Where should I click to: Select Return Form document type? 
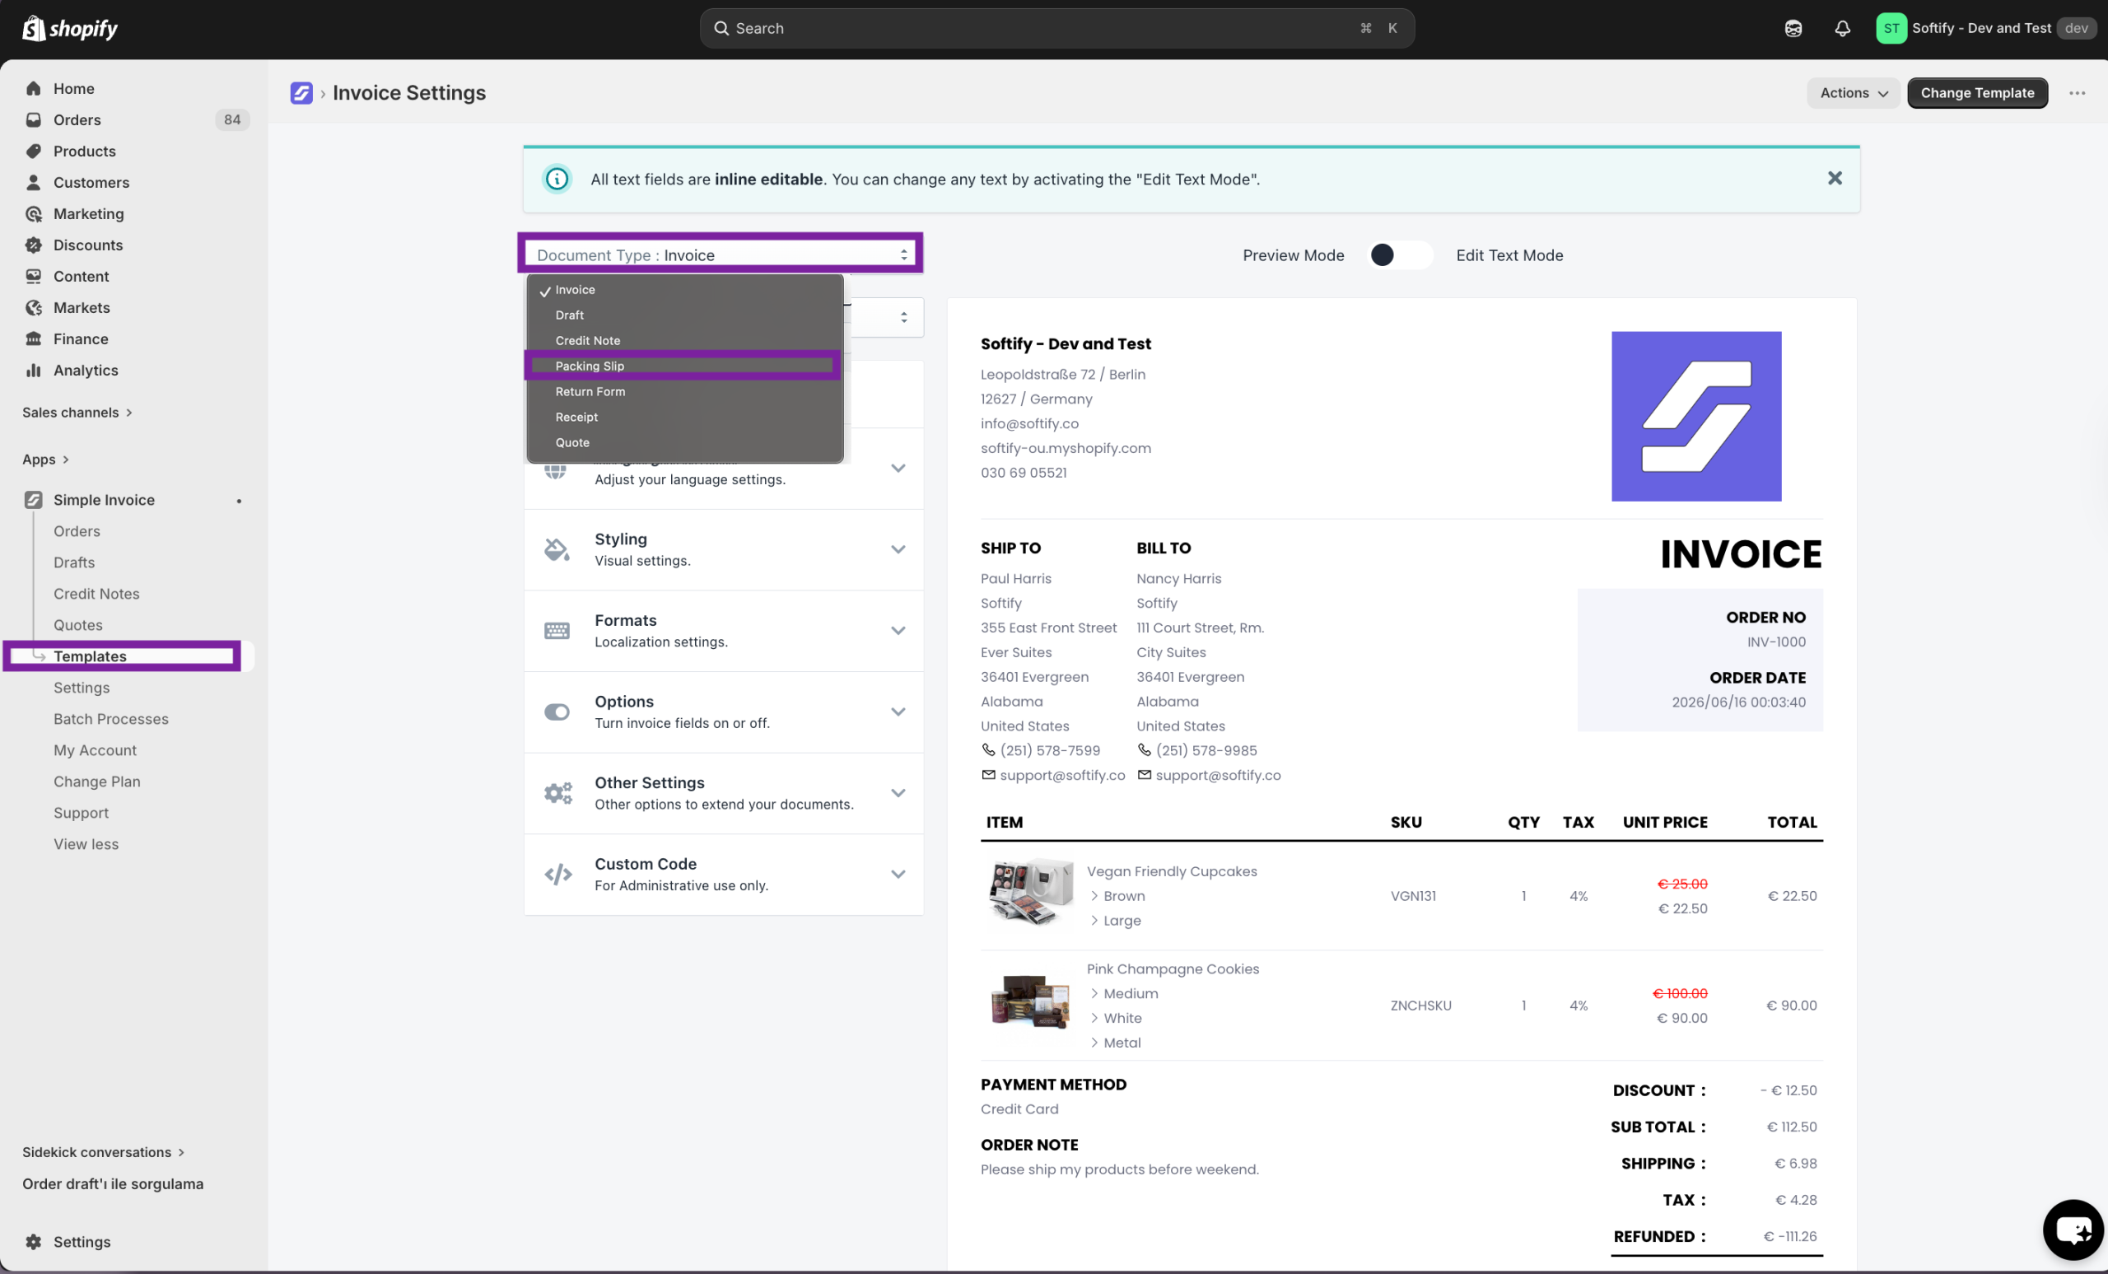click(684, 392)
